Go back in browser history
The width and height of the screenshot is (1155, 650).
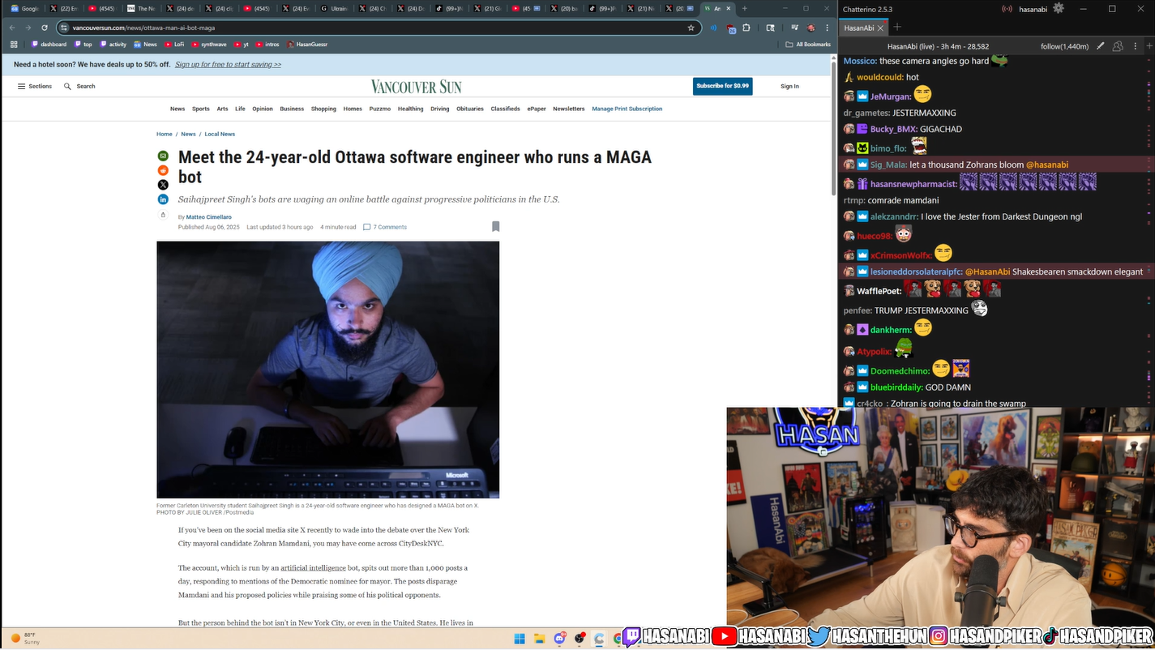click(12, 28)
